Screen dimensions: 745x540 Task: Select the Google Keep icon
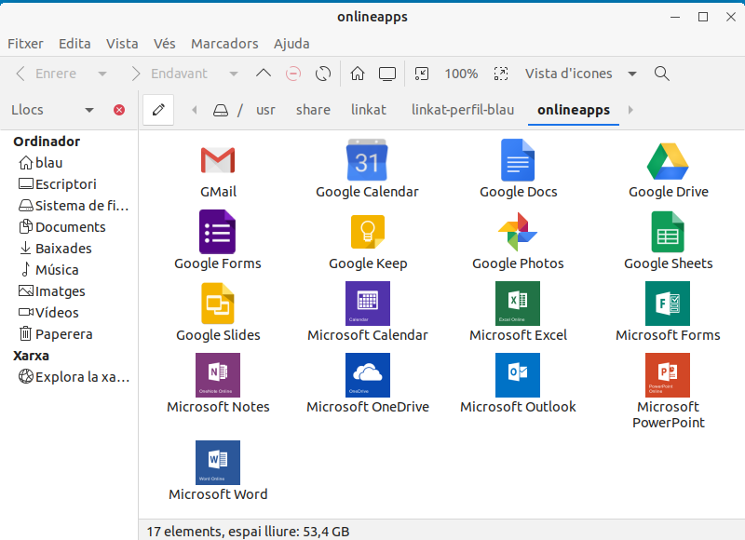[x=367, y=233]
